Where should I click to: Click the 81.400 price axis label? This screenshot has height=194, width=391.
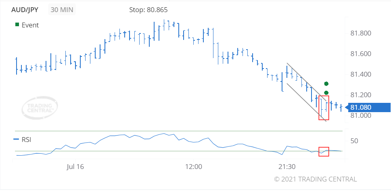click(x=361, y=74)
